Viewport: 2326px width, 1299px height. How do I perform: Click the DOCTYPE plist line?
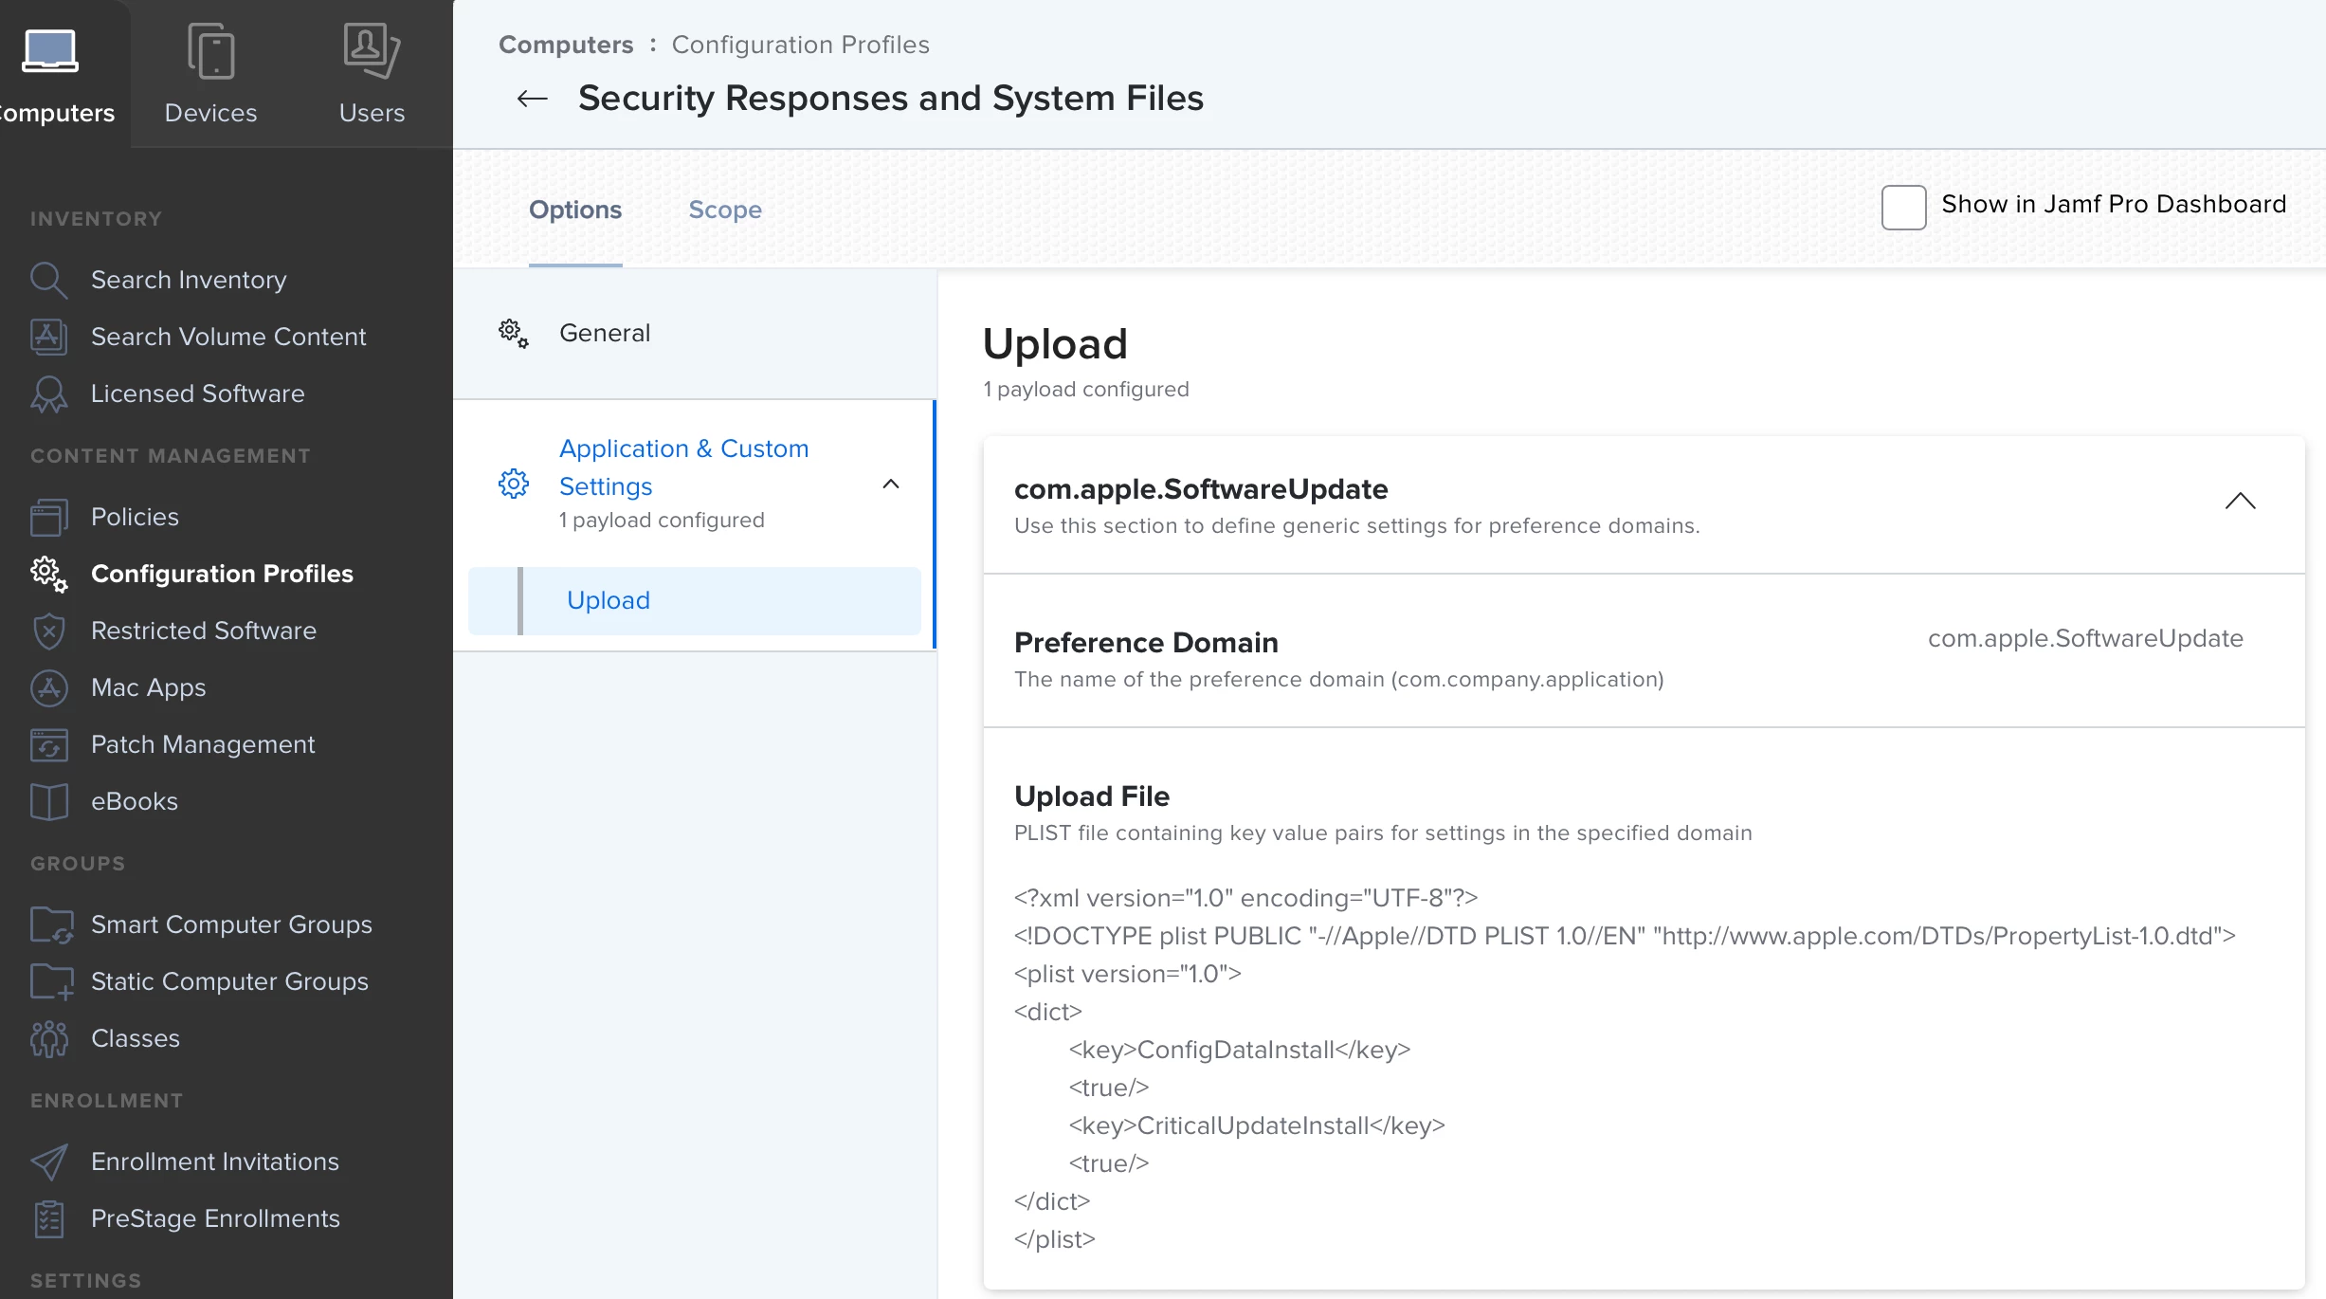point(1625,937)
